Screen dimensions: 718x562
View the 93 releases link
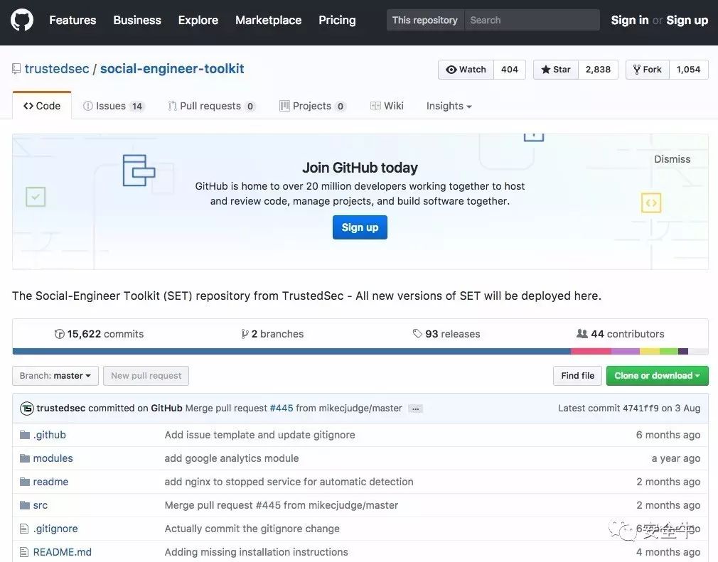(x=446, y=334)
